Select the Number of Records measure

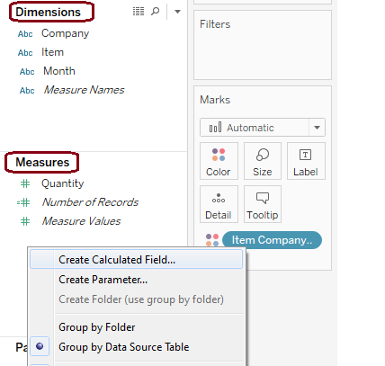(90, 202)
